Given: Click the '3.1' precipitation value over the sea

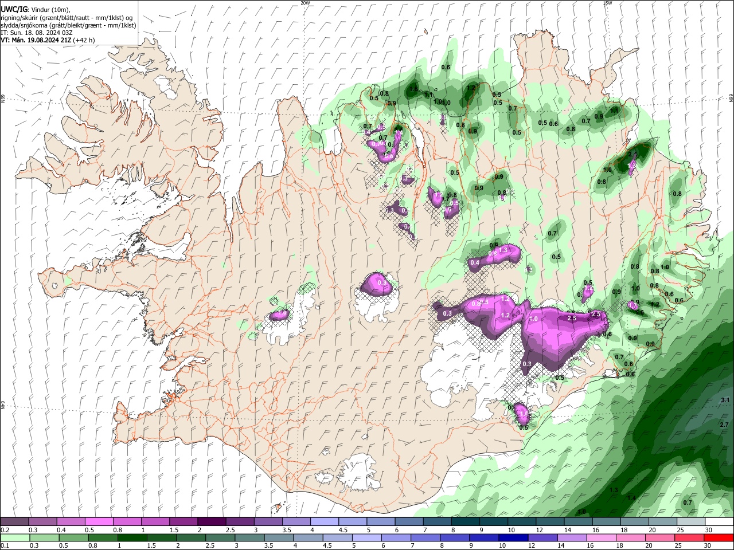Looking at the screenshot, I should (725, 400).
